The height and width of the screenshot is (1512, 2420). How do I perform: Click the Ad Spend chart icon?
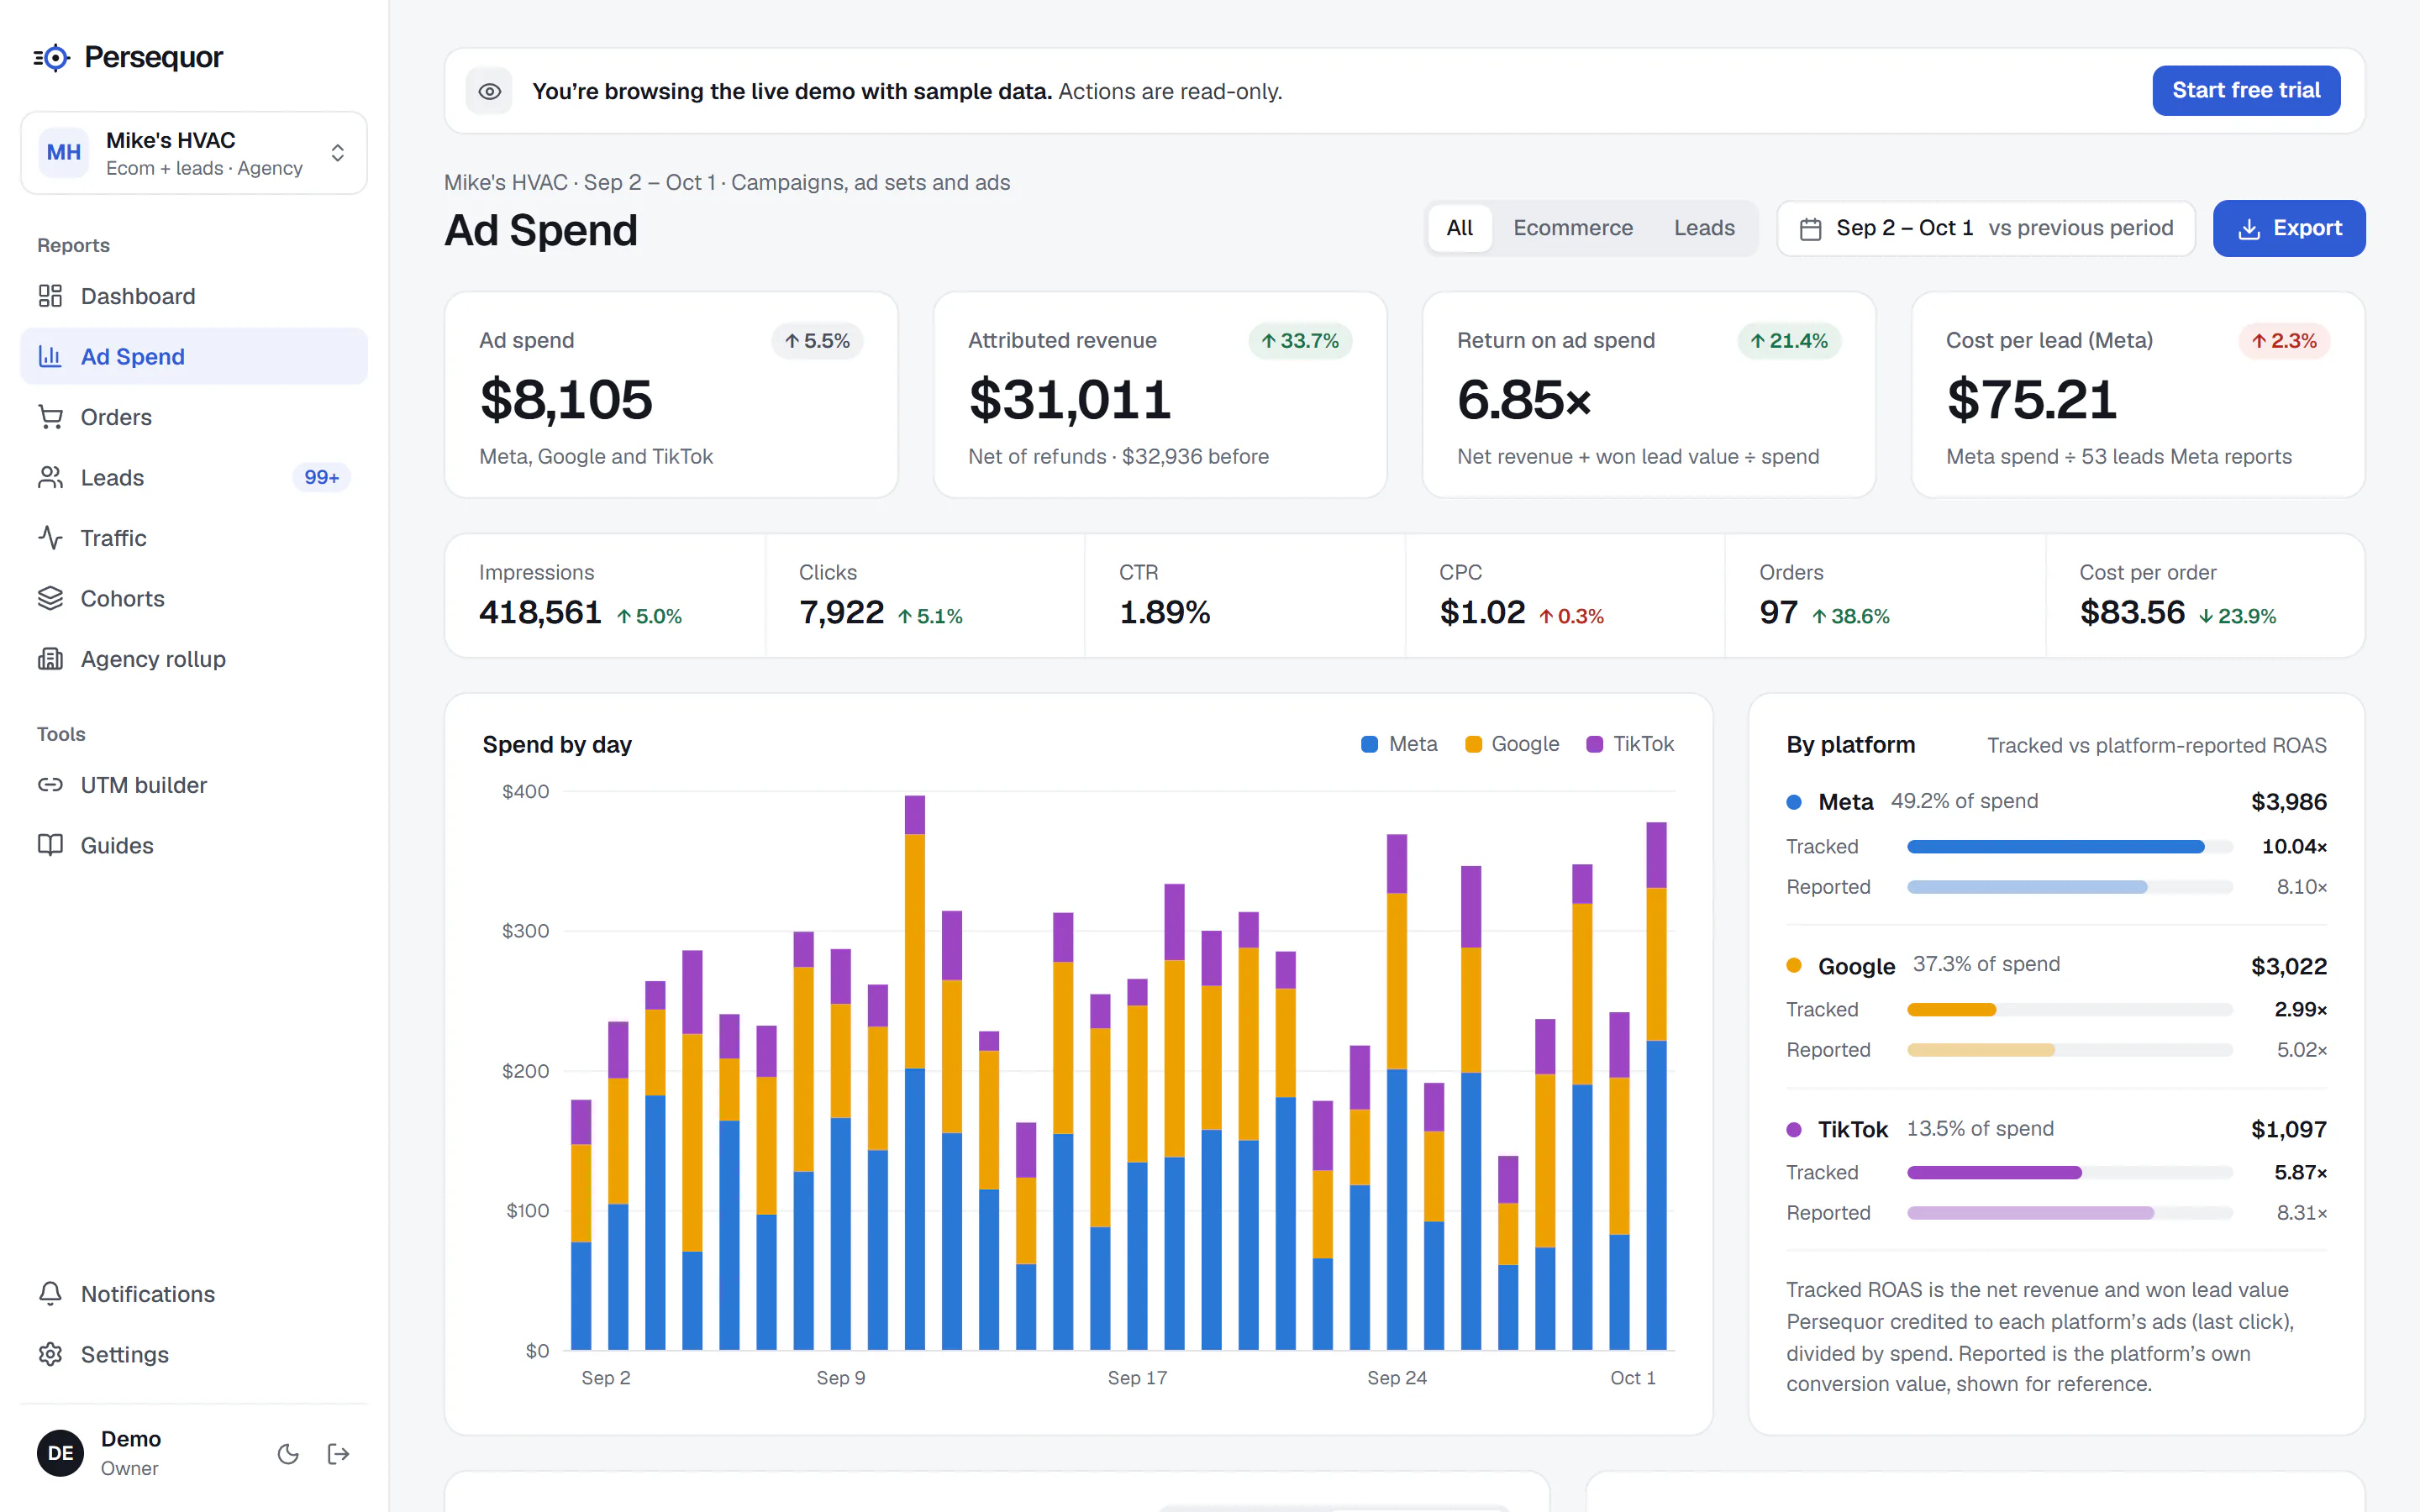click(50, 356)
